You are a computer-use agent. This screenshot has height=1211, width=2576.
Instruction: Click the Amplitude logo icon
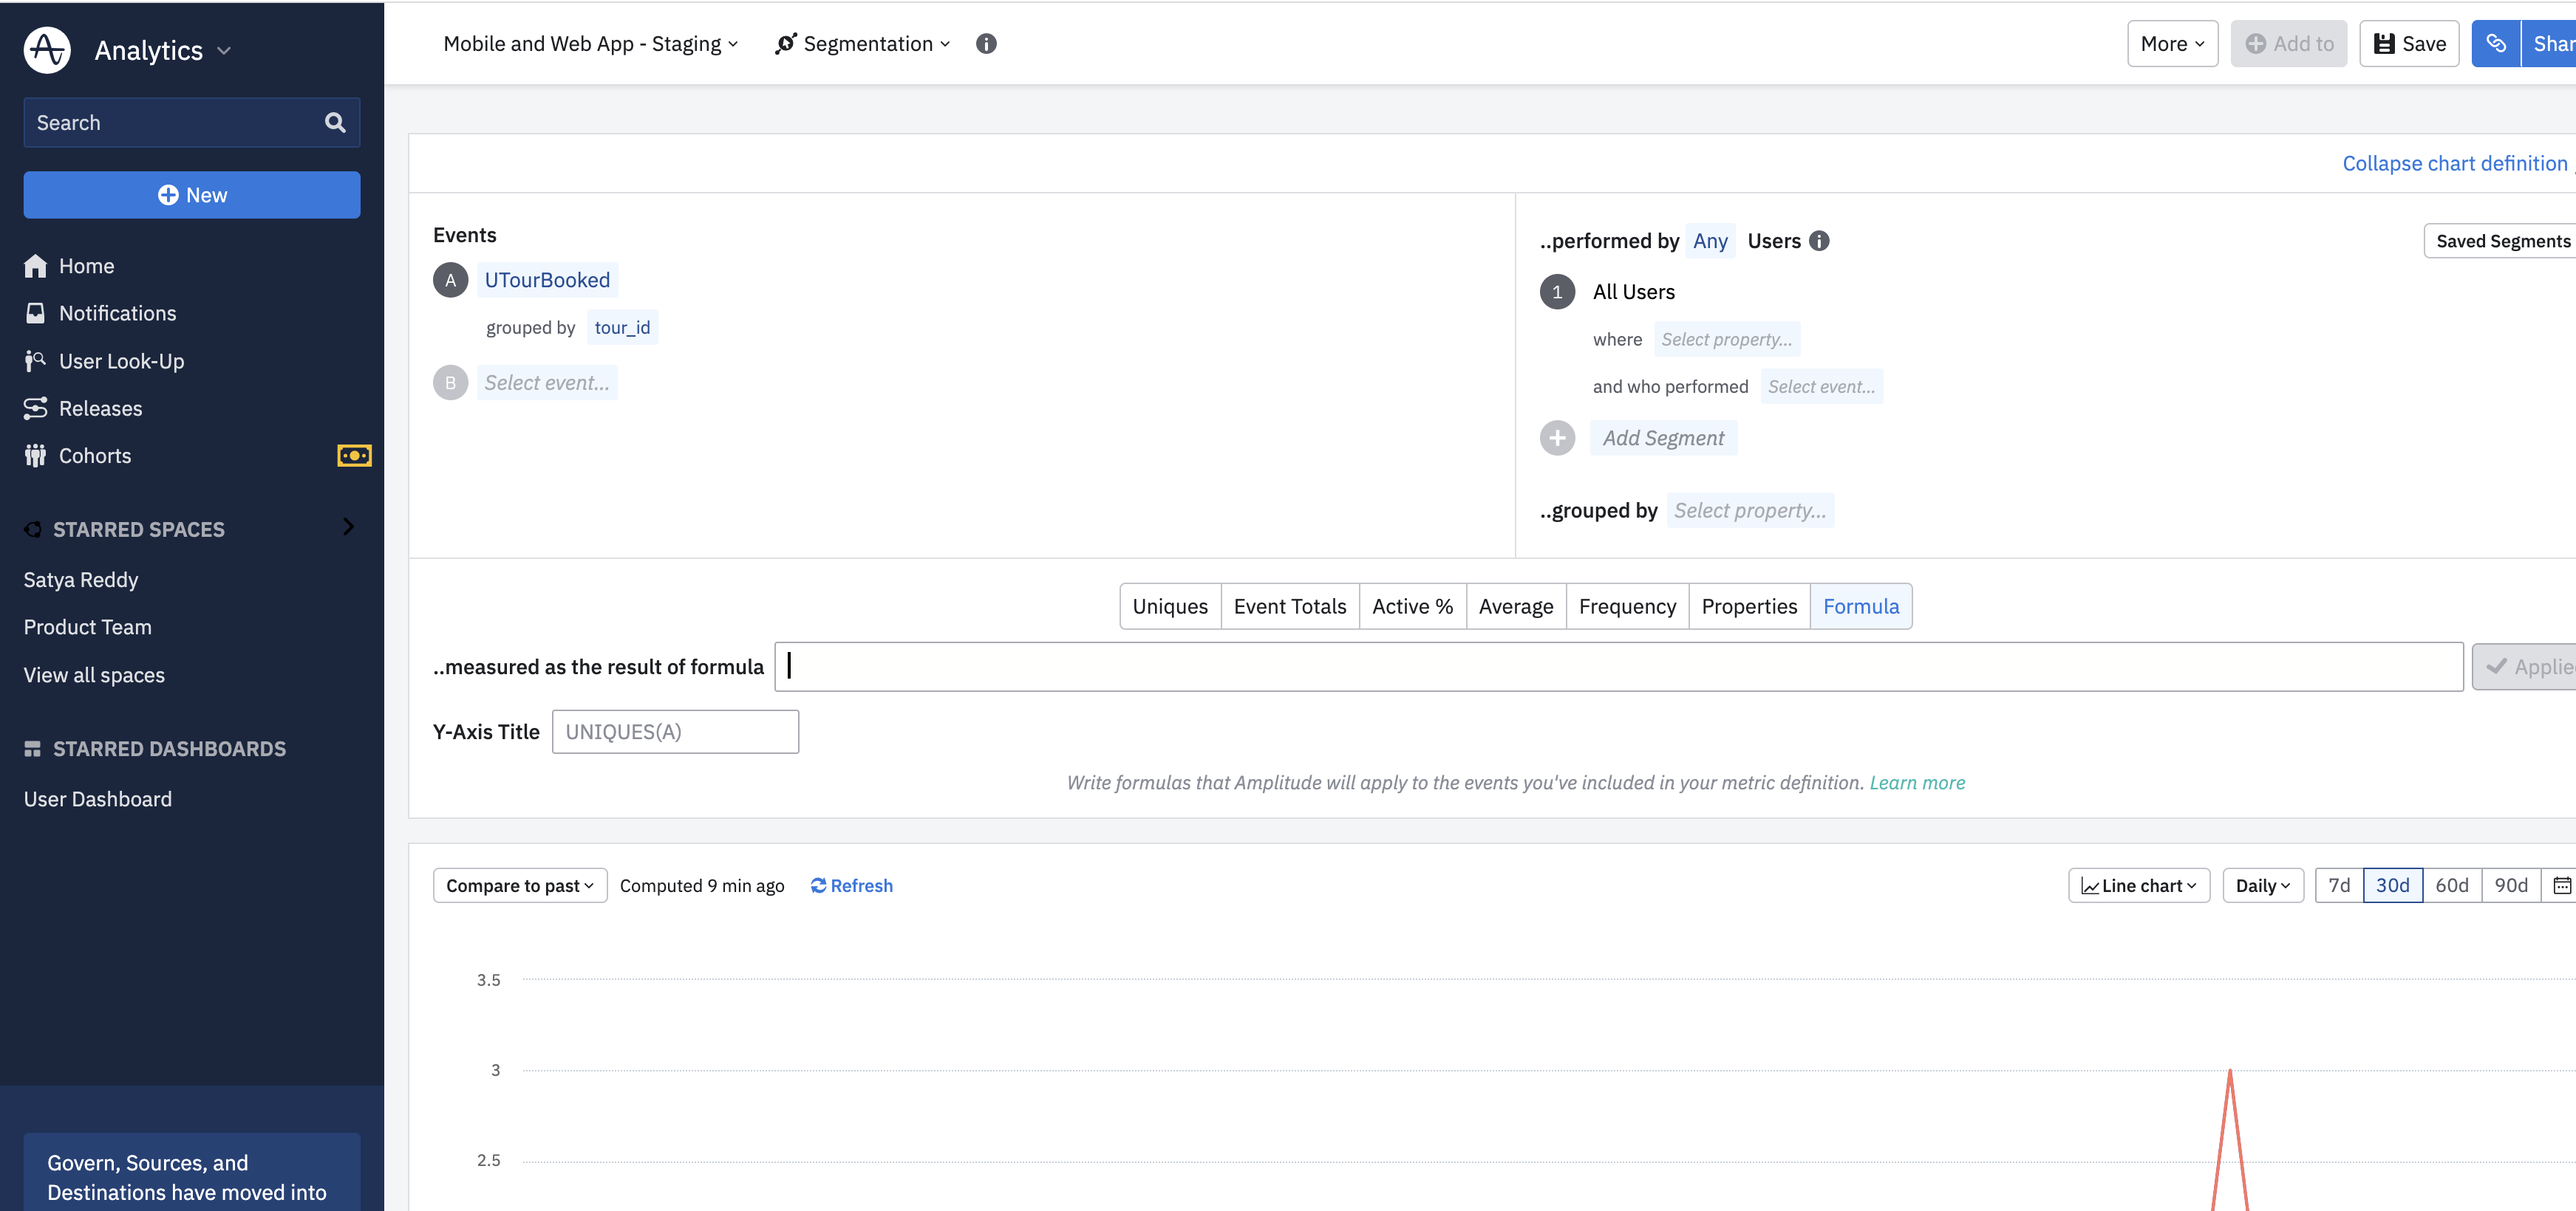(47, 49)
